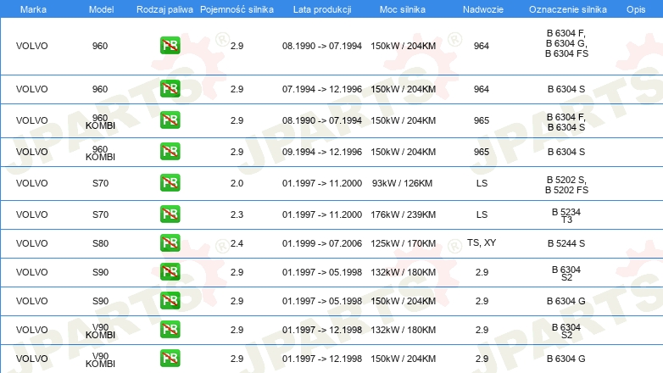Click the Moc silnika column header
663x373 pixels.
click(x=403, y=9)
